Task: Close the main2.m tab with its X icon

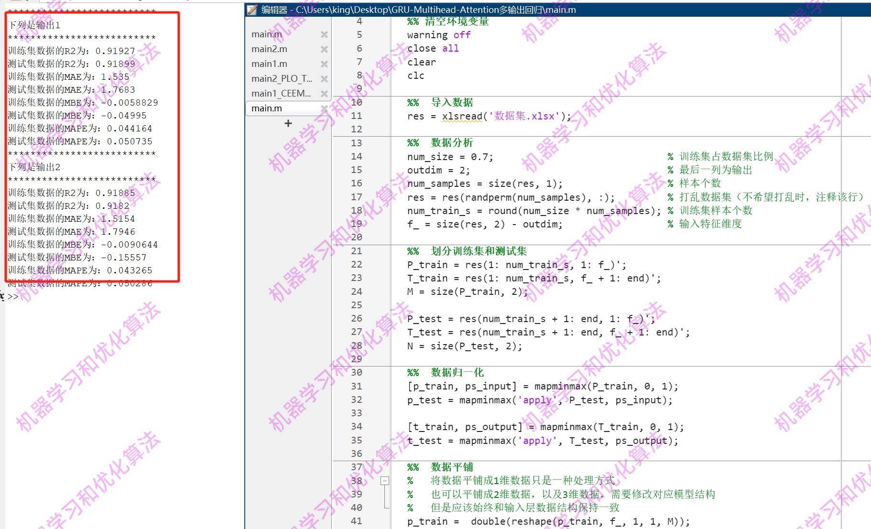Action: tap(324, 49)
